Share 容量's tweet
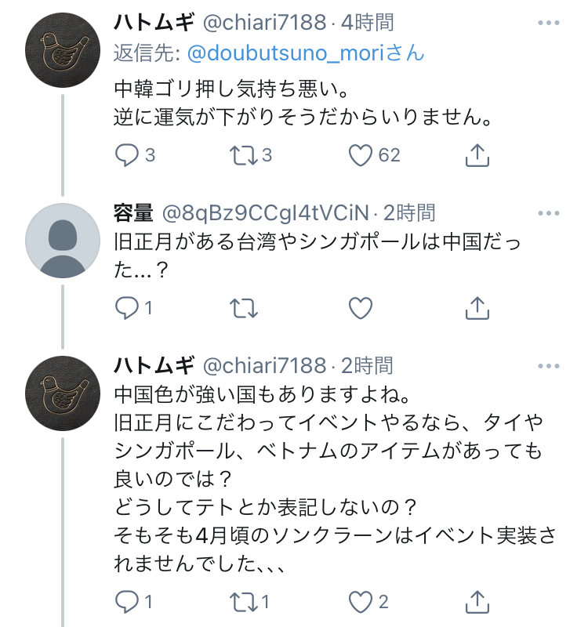 [477, 308]
